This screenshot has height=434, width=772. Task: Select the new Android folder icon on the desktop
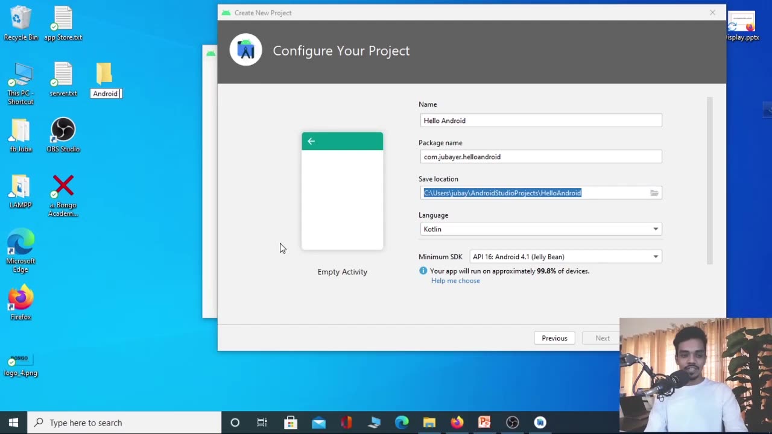click(104, 73)
